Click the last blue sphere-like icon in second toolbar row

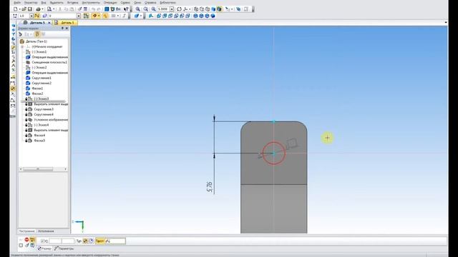coord(213,16)
